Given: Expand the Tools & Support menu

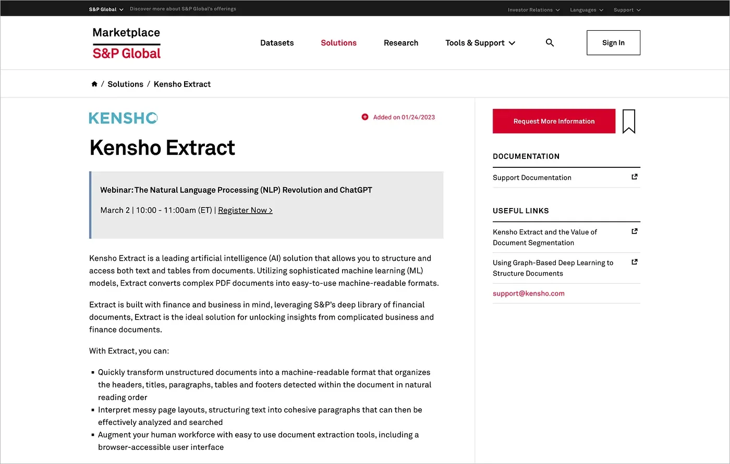Looking at the screenshot, I should (480, 43).
